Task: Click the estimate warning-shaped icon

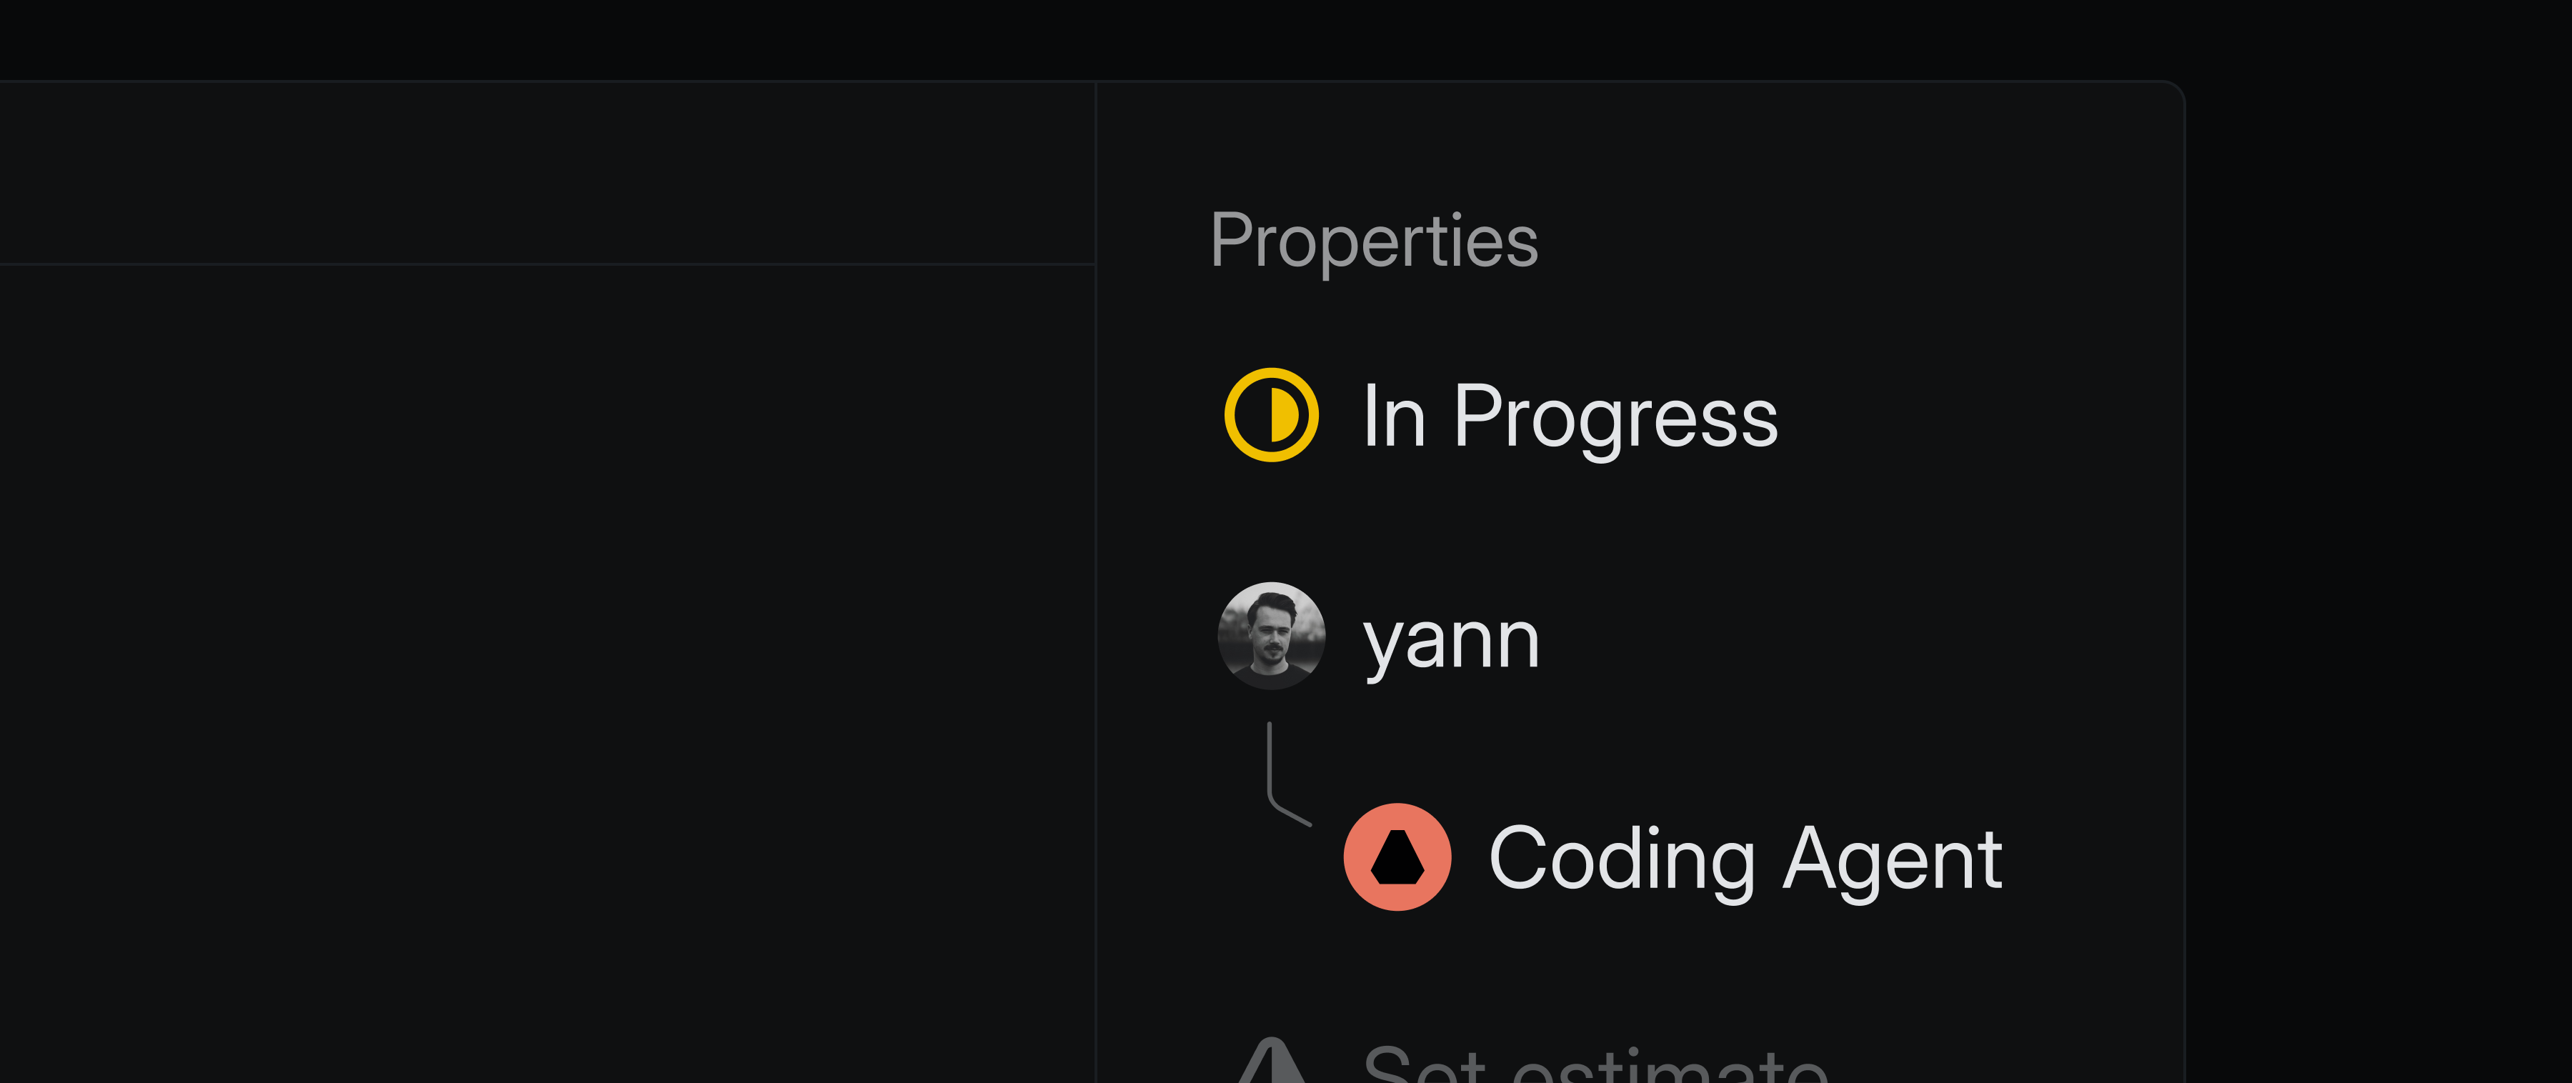Action: point(1269,1064)
